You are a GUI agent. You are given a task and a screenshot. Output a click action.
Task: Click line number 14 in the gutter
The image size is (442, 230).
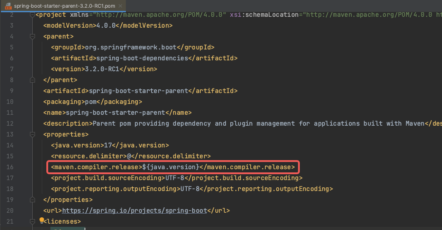(x=10, y=145)
